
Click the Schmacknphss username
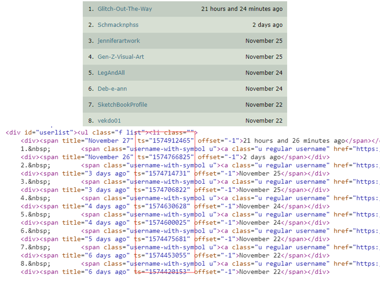(118, 25)
